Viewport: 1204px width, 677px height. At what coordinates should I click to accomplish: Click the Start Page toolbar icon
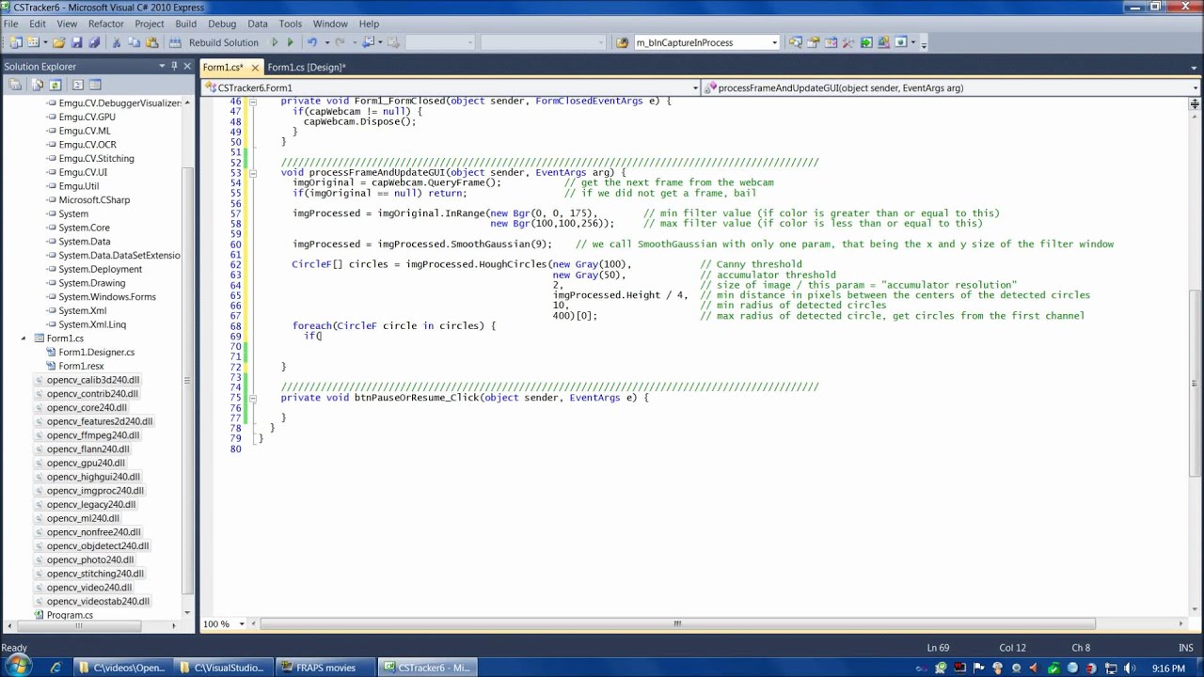[x=866, y=42]
